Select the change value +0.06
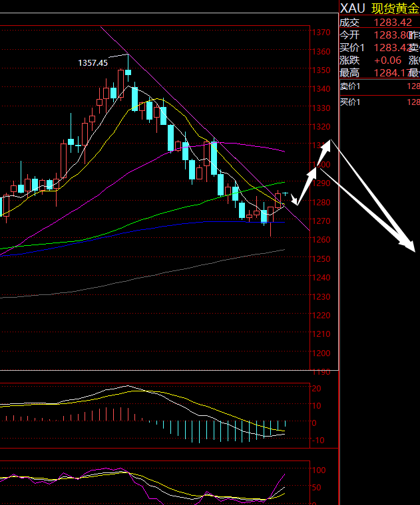Viewport: 420px width, 505px height. point(388,60)
